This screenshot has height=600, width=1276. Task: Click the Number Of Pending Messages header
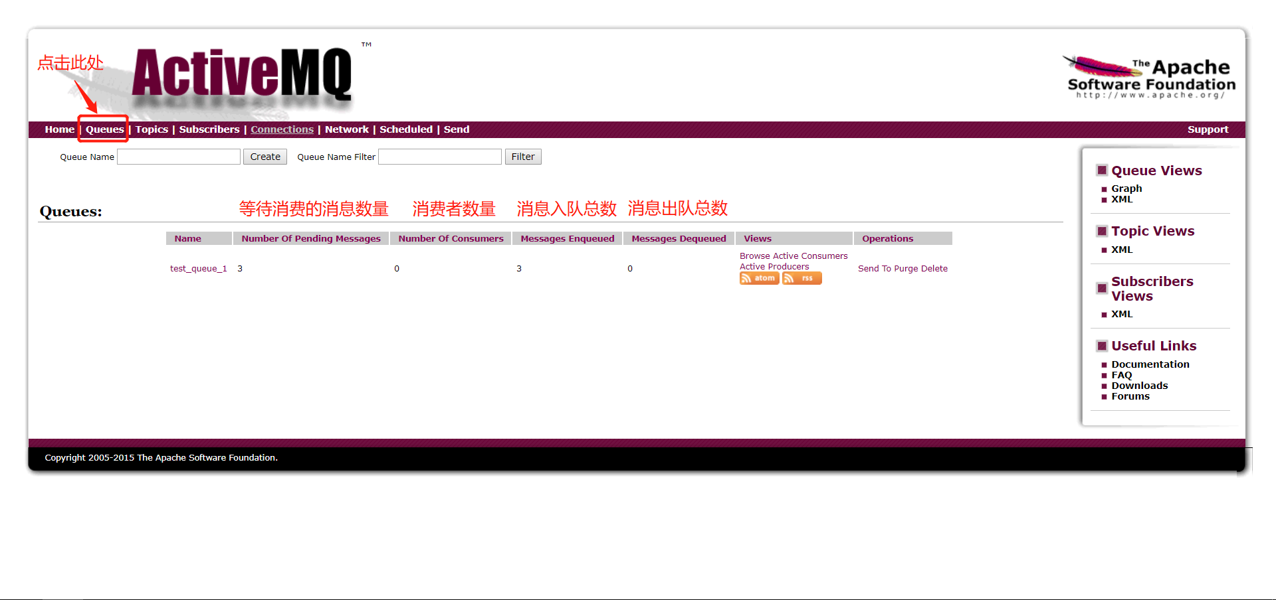(311, 238)
